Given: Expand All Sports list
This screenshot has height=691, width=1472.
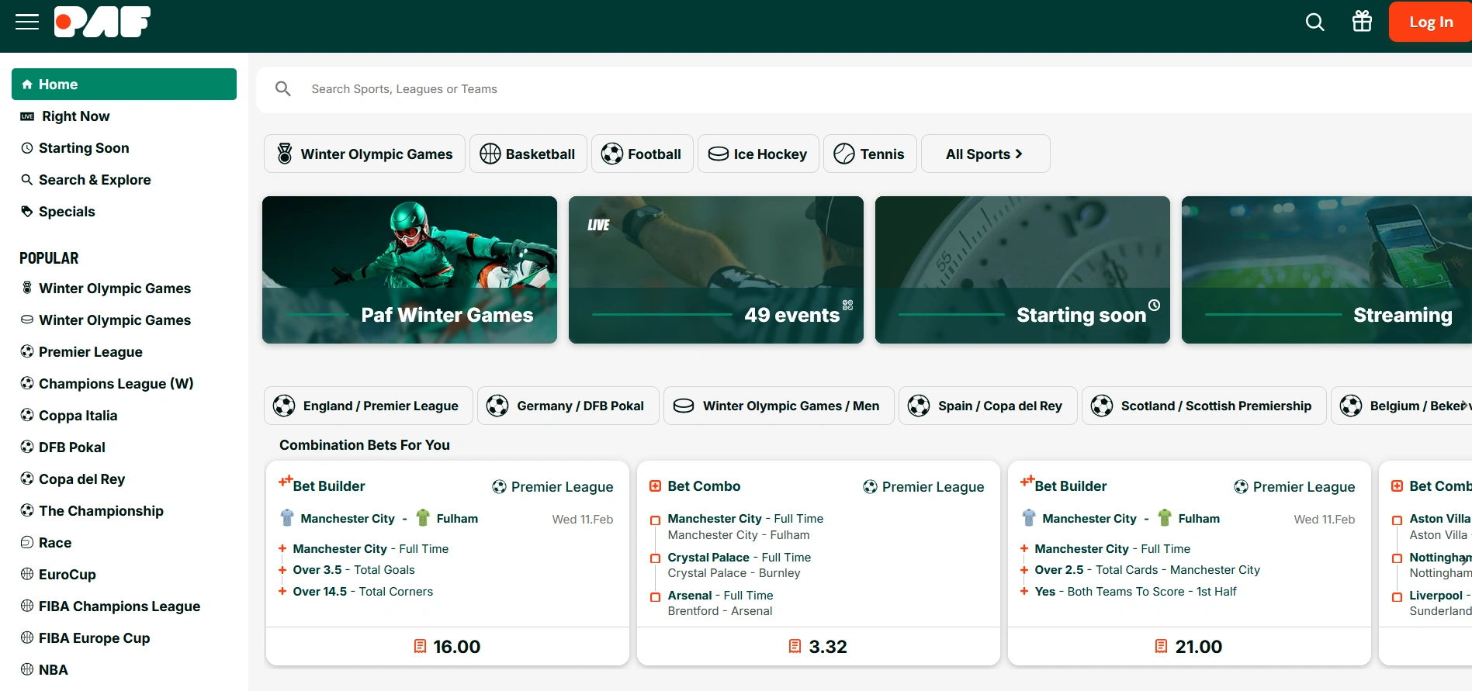Looking at the screenshot, I should point(985,154).
